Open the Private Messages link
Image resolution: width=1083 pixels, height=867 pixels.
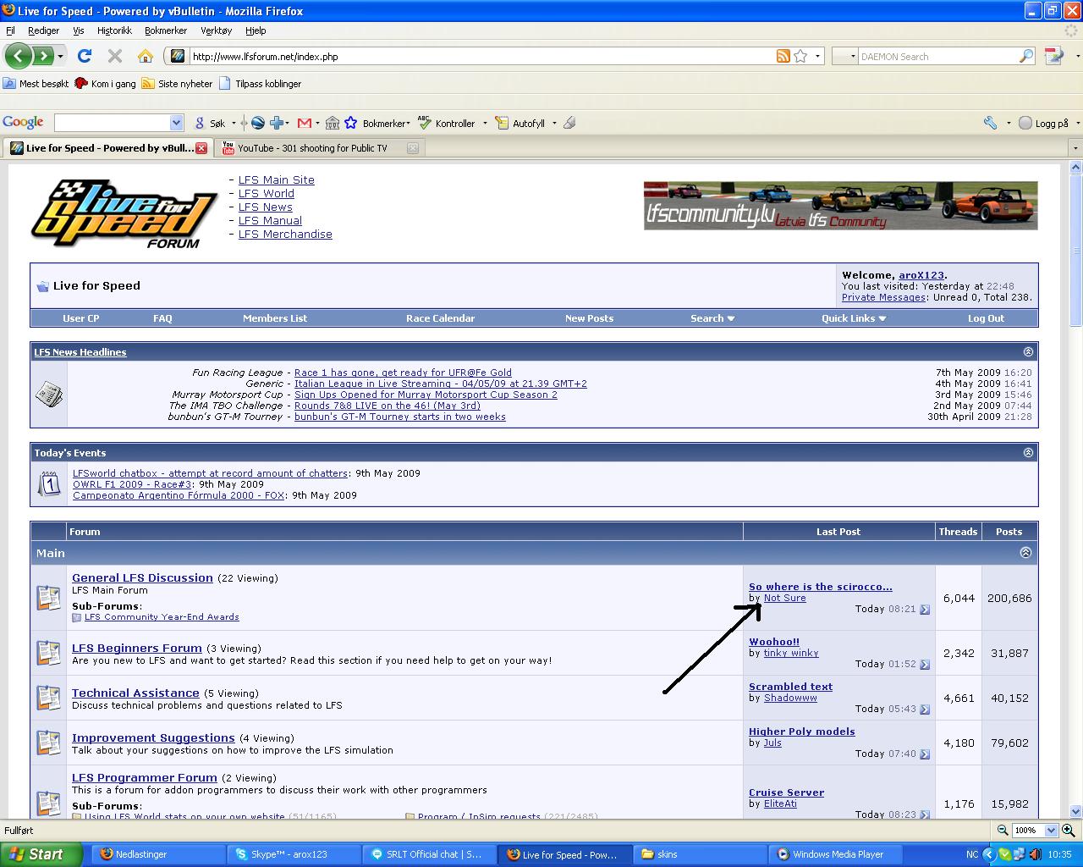tap(883, 298)
